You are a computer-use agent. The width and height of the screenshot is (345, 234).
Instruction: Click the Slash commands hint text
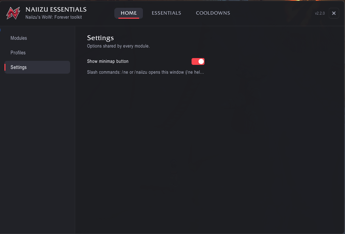[145, 72]
